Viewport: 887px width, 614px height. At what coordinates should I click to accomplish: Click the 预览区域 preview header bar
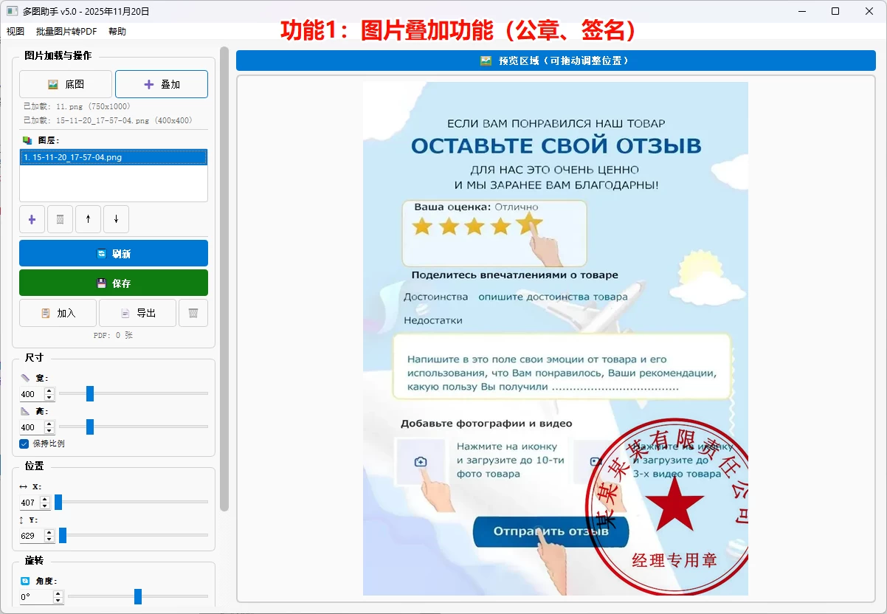[555, 60]
